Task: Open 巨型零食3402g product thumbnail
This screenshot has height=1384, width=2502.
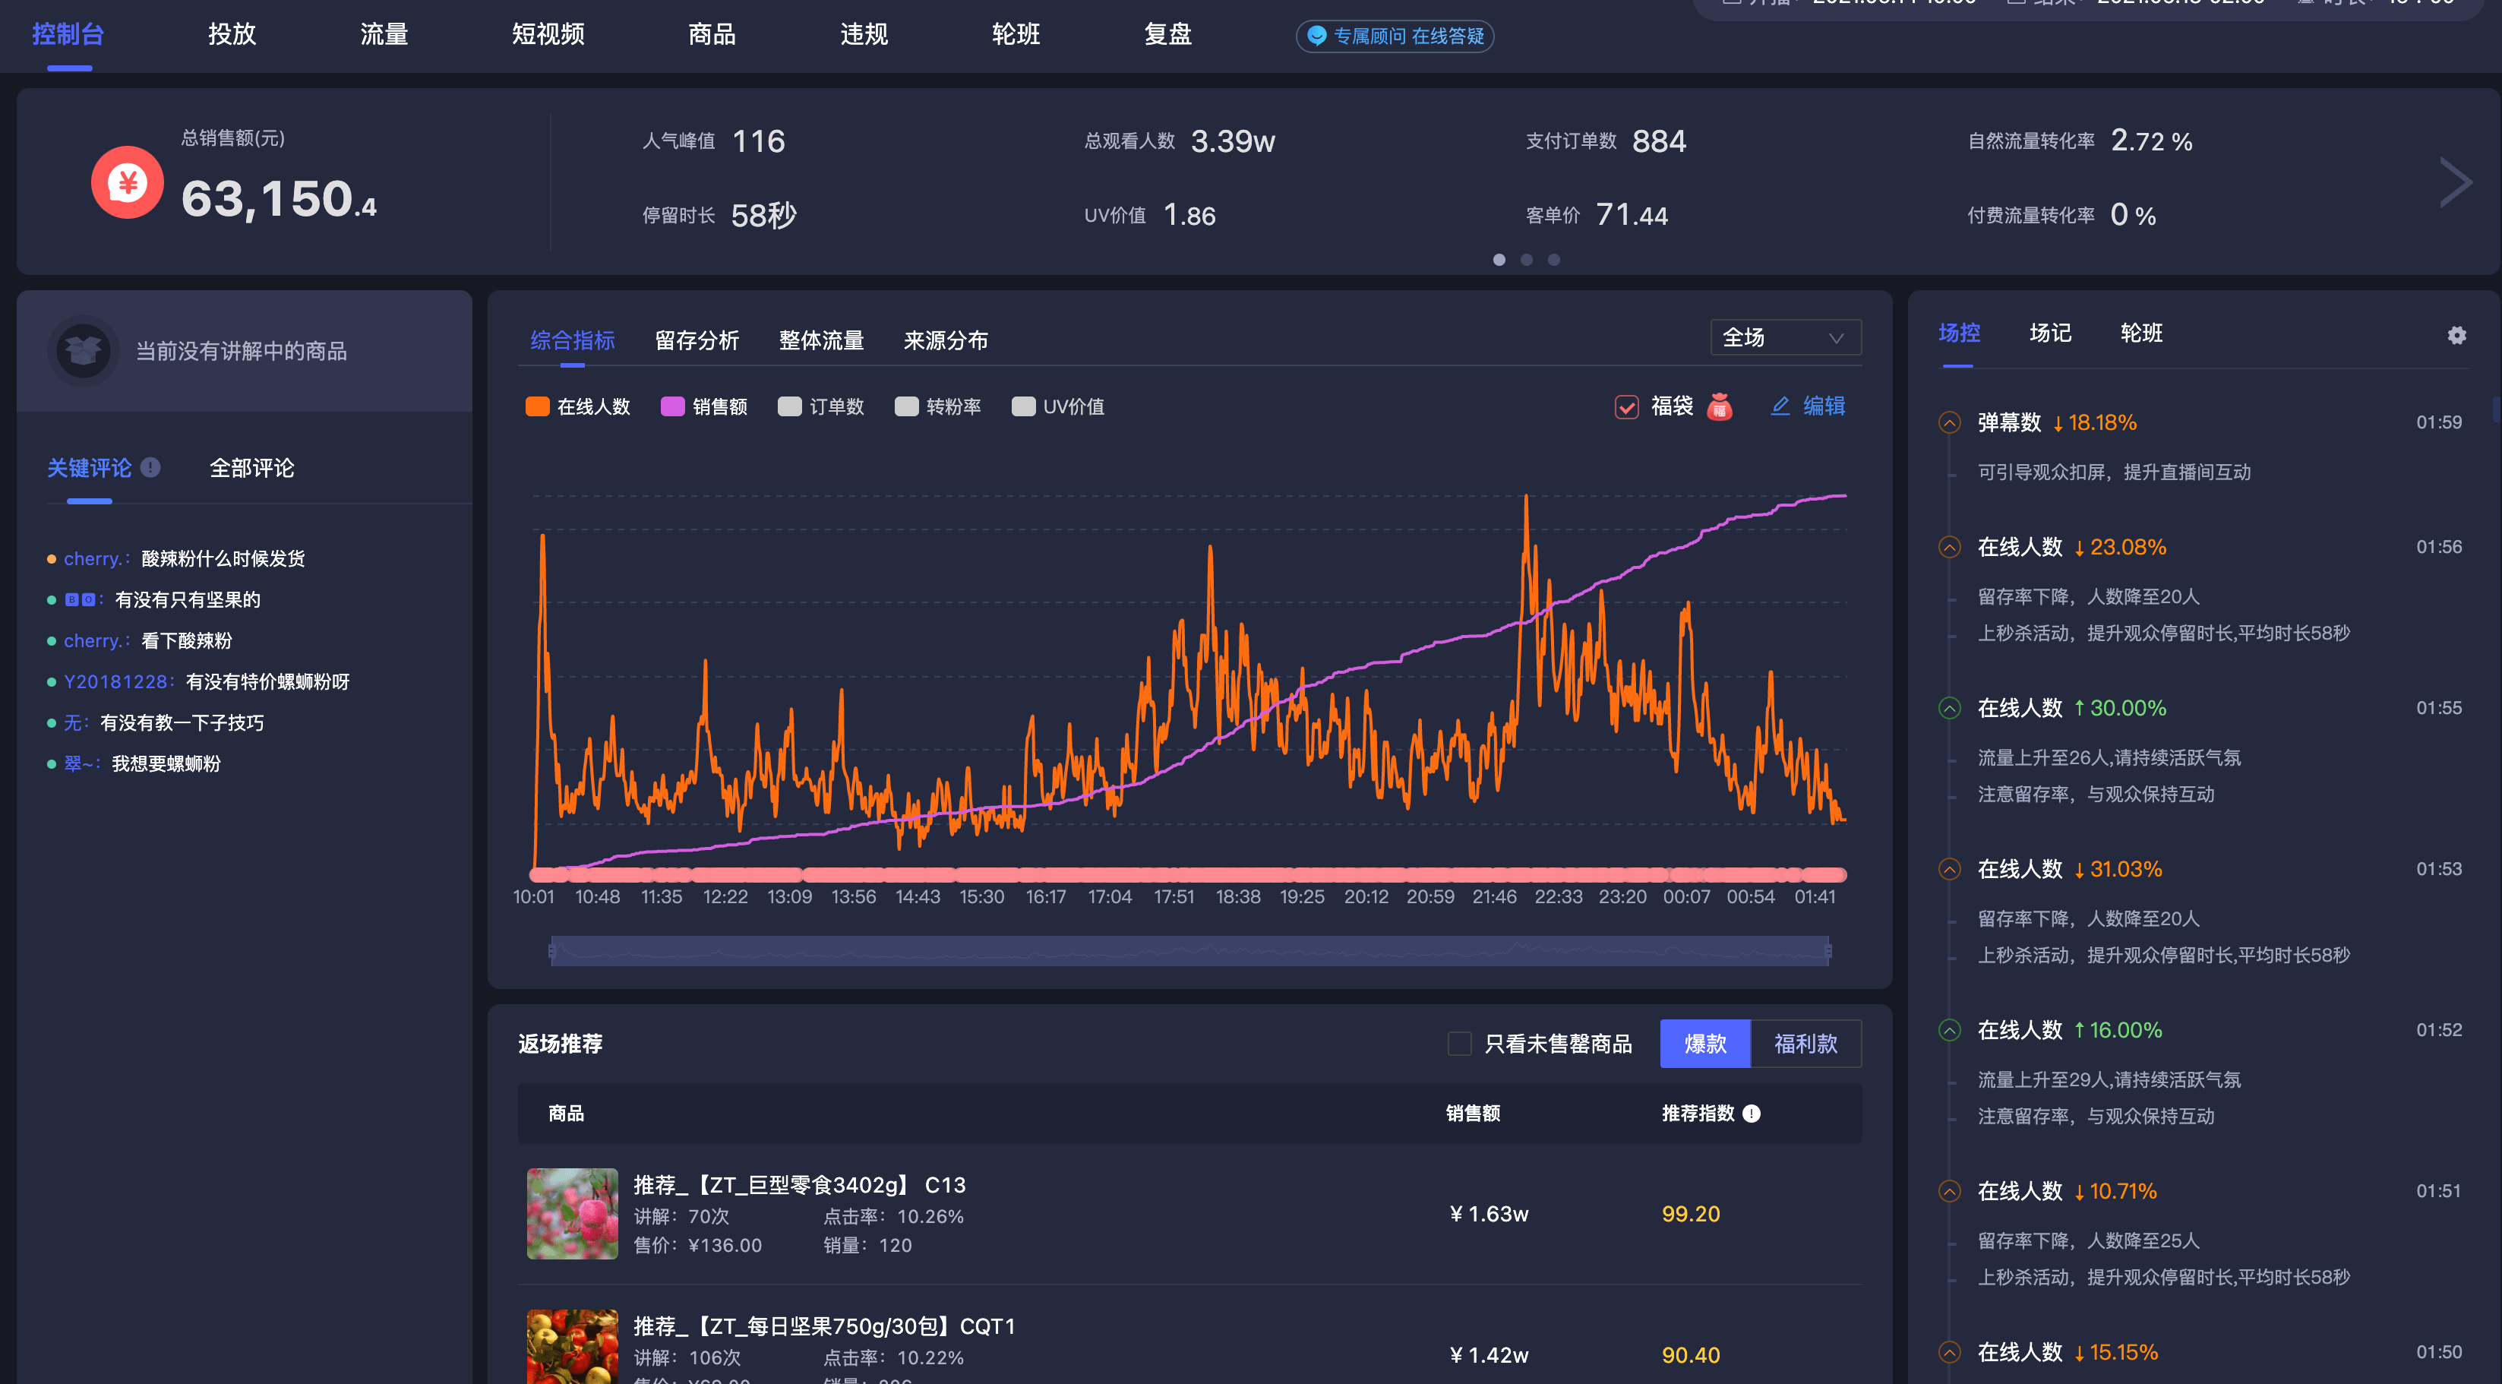Action: point(572,1213)
